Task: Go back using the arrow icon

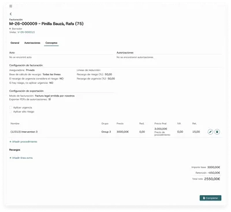Action: click(x=10, y=14)
